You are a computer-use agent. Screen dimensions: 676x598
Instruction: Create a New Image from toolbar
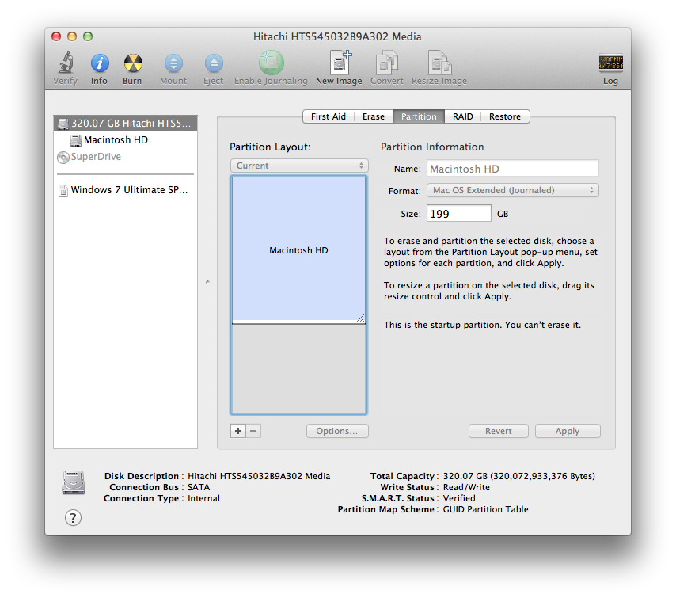point(340,63)
